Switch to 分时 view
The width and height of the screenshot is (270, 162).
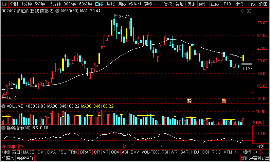tap(14, 4)
